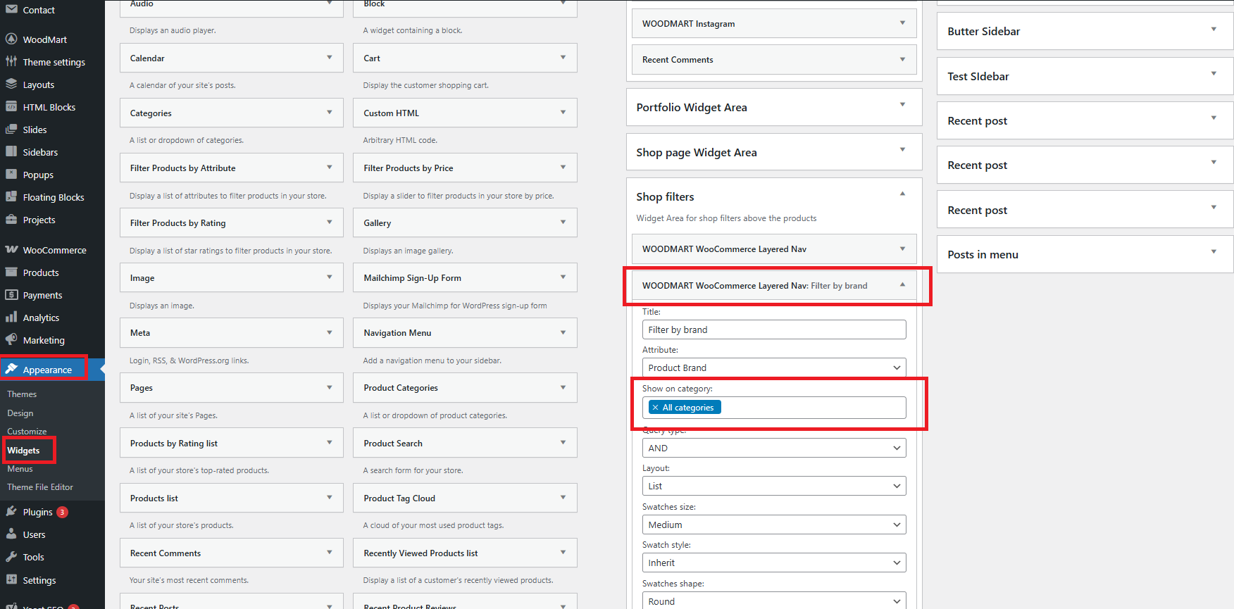The height and width of the screenshot is (609, 1234).
Task: Open the Swatch style Inherit dropdown
Action: coord(774,563)
